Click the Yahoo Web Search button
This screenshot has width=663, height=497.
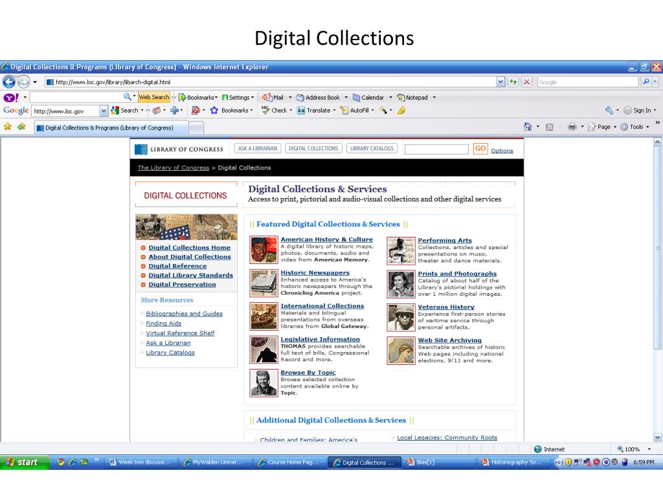point(154,97)
